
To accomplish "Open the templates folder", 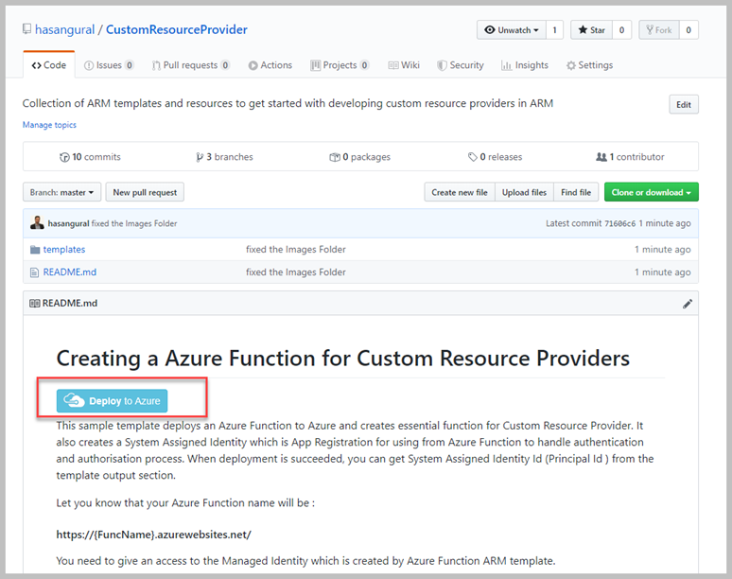I will [x=64, y=250].
